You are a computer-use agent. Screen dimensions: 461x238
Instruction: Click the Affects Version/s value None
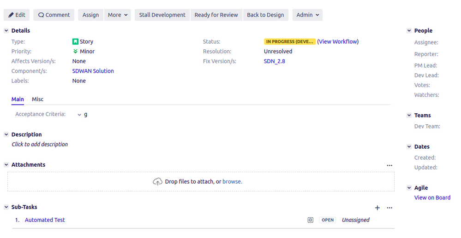pos(79,61)
